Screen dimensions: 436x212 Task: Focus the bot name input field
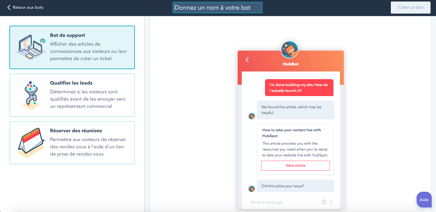(217, 8)
